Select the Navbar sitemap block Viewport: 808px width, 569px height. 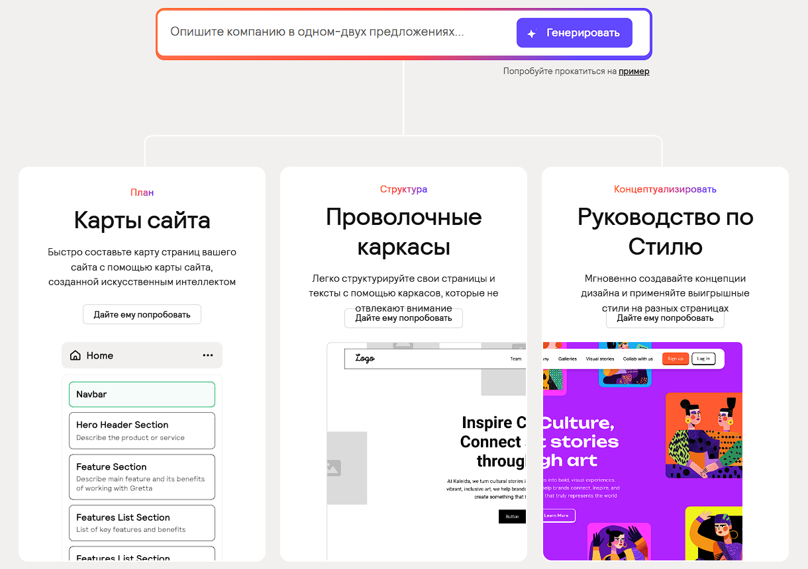pyautogui.click(x=142, y=394)
